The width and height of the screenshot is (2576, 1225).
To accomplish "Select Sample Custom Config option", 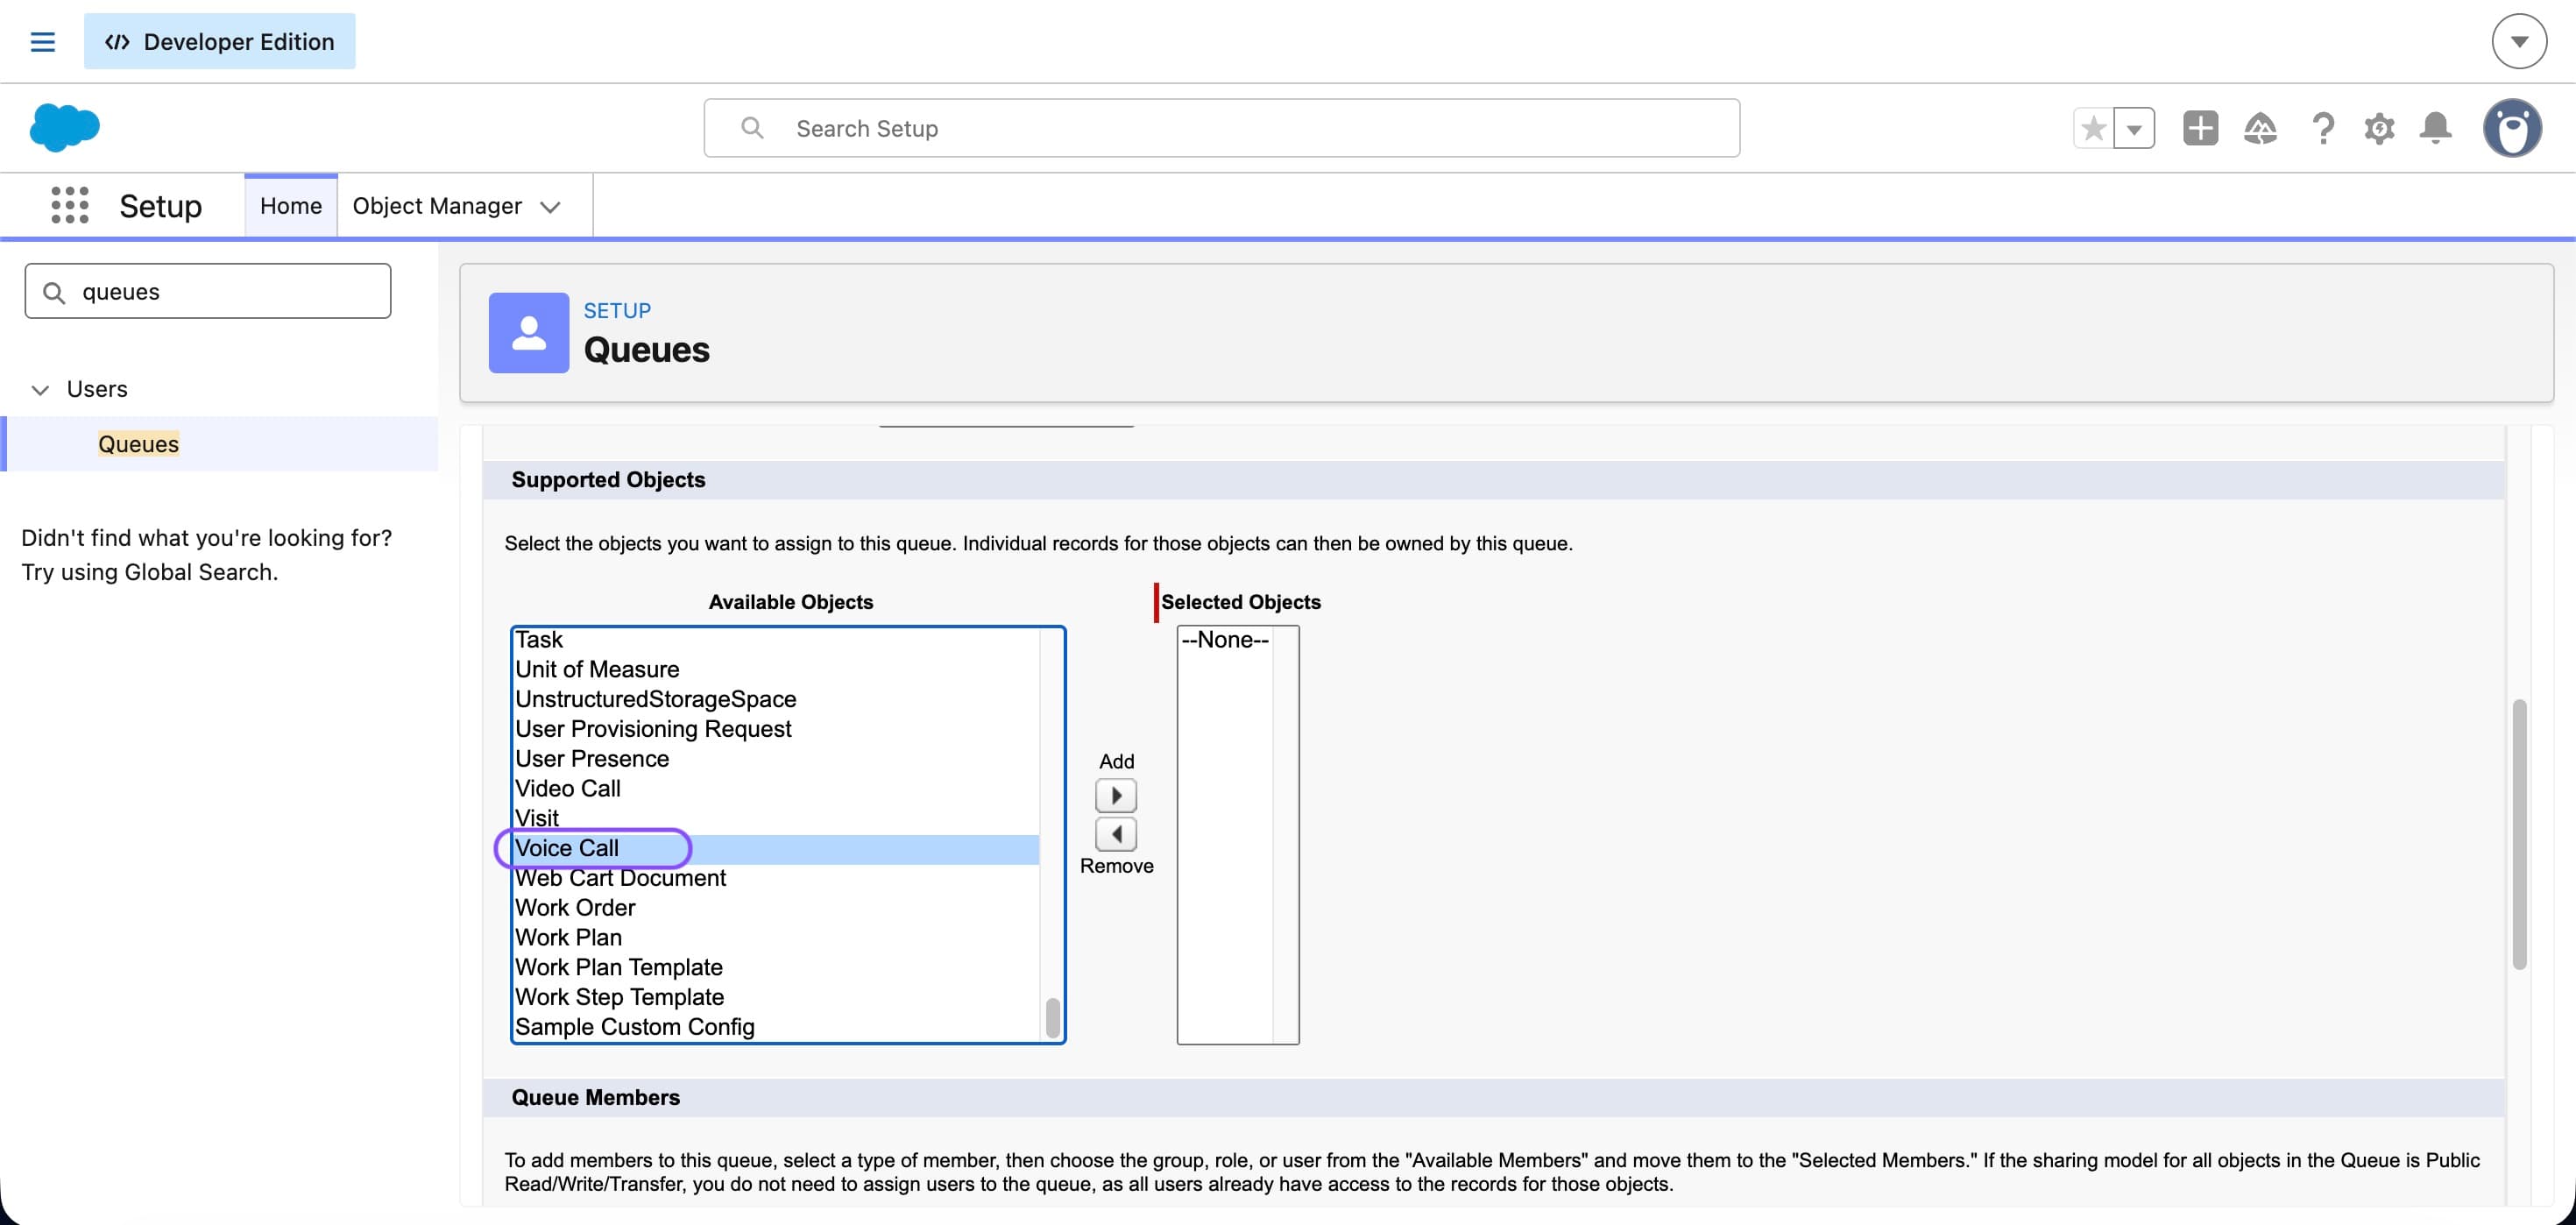I will point(776,1028).
